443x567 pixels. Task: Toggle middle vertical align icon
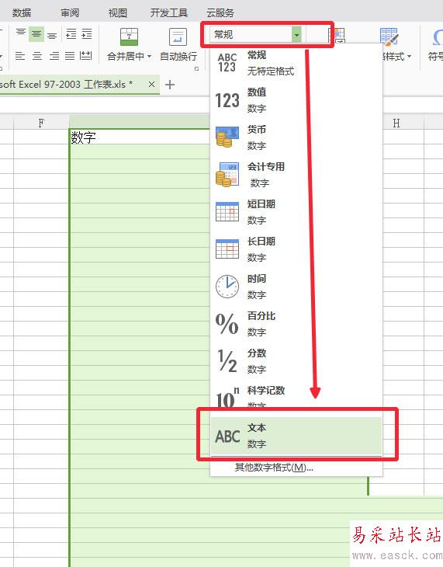[x=36, y=34]
